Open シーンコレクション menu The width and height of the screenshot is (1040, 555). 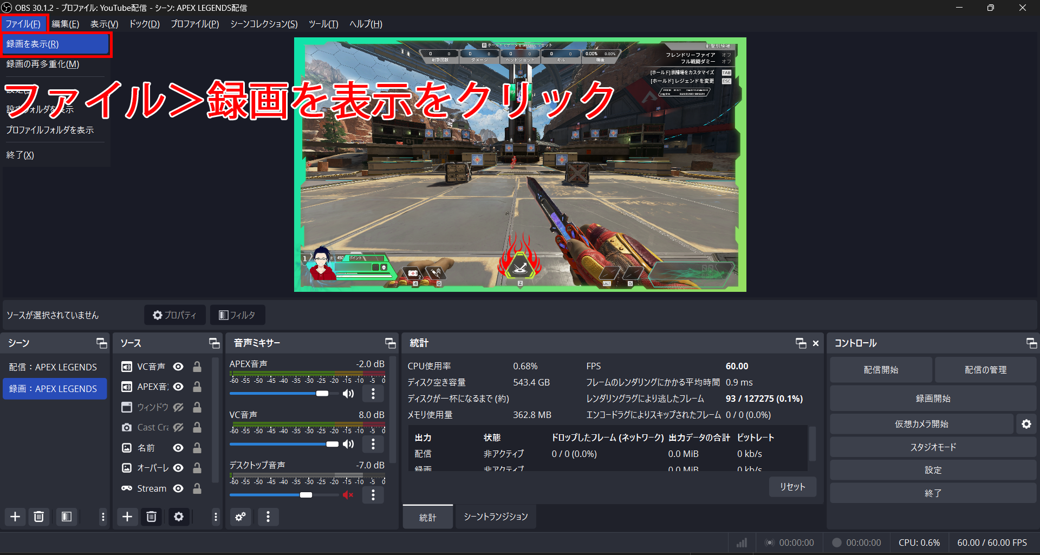(x=264, y=24)
